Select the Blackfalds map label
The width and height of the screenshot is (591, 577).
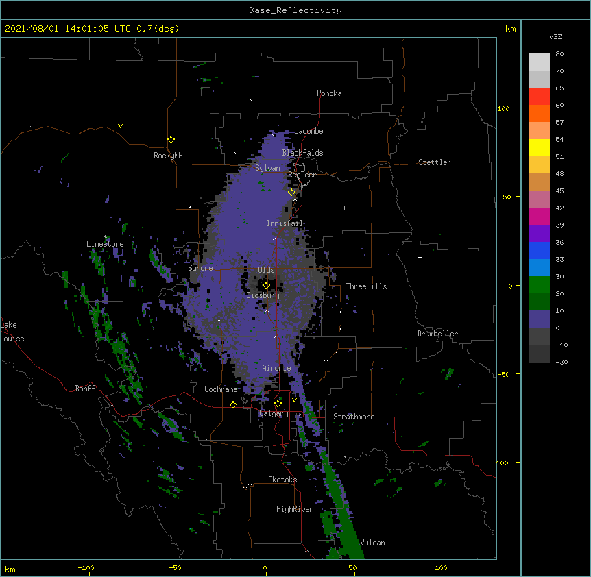tap(302, 153)
